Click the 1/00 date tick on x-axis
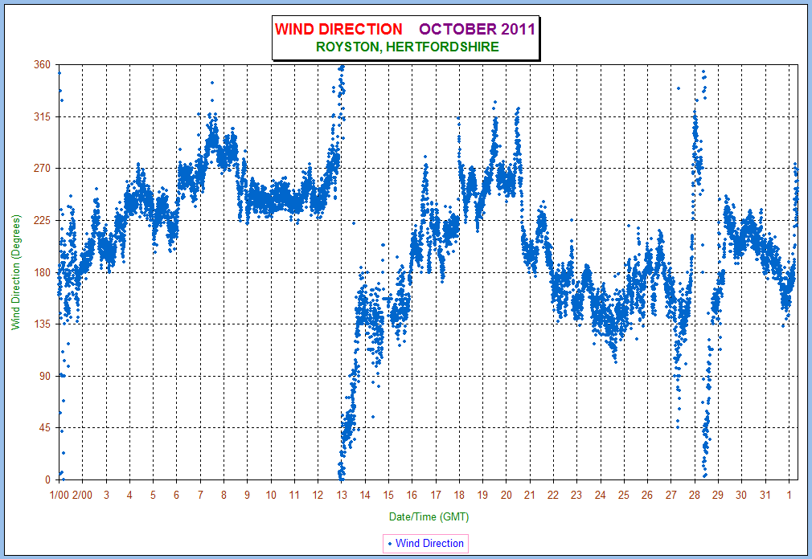Image resolution: width=812 pixels, height=559 pixels. 59,495
